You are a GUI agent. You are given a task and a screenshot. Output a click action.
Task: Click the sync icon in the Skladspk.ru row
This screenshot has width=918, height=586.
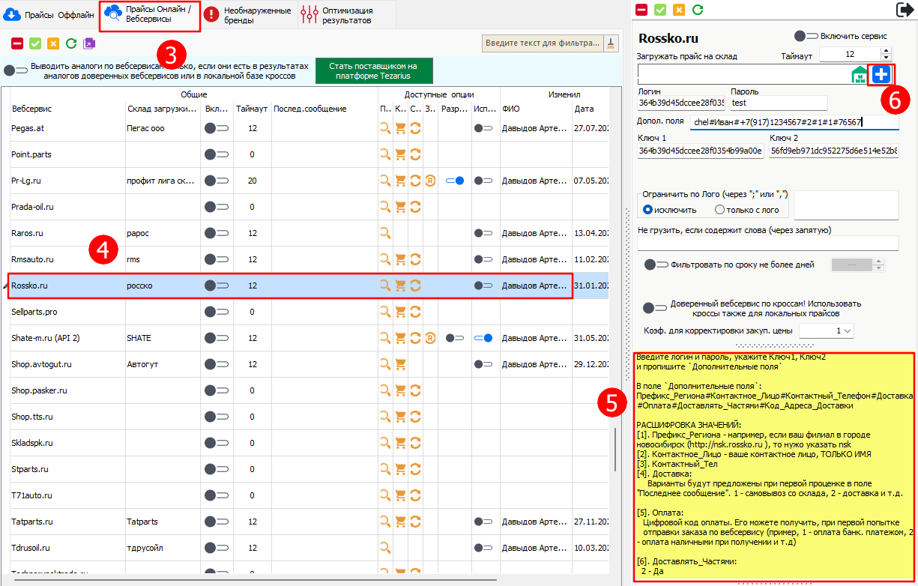click(x=414, y=443)
